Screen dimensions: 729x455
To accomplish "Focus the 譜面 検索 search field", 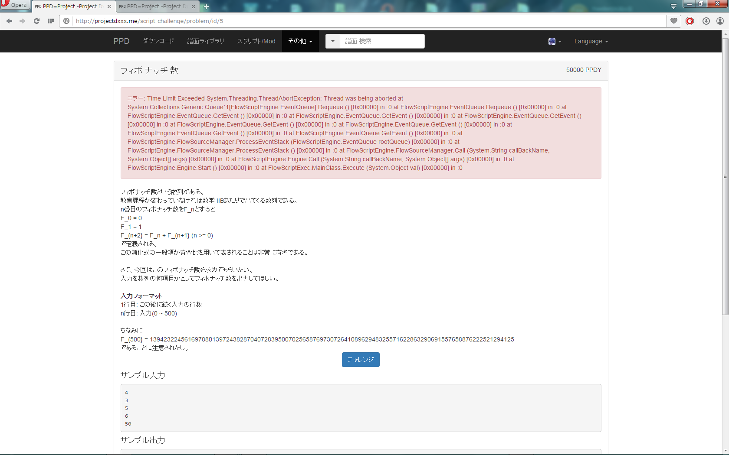I will coord(382,41).
